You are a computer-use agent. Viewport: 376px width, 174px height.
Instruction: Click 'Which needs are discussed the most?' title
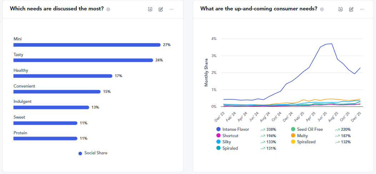click(x=57, y=9)
